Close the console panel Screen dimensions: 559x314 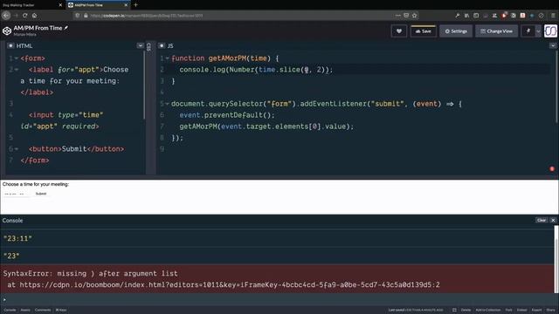(x=553, y=221)
